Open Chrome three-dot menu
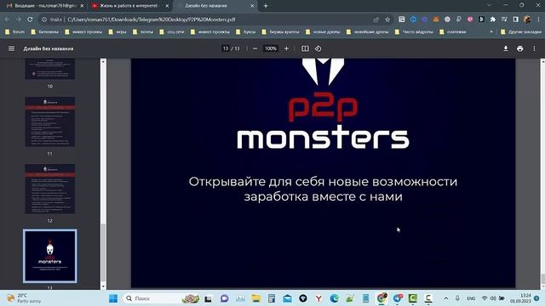The width and height of the screenshot is (545, 306). point(538,20)
